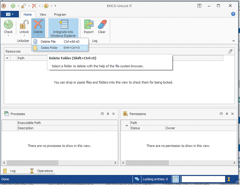Click the Path column header in Resources
This screenshot has height=185, width=240.
21,58
